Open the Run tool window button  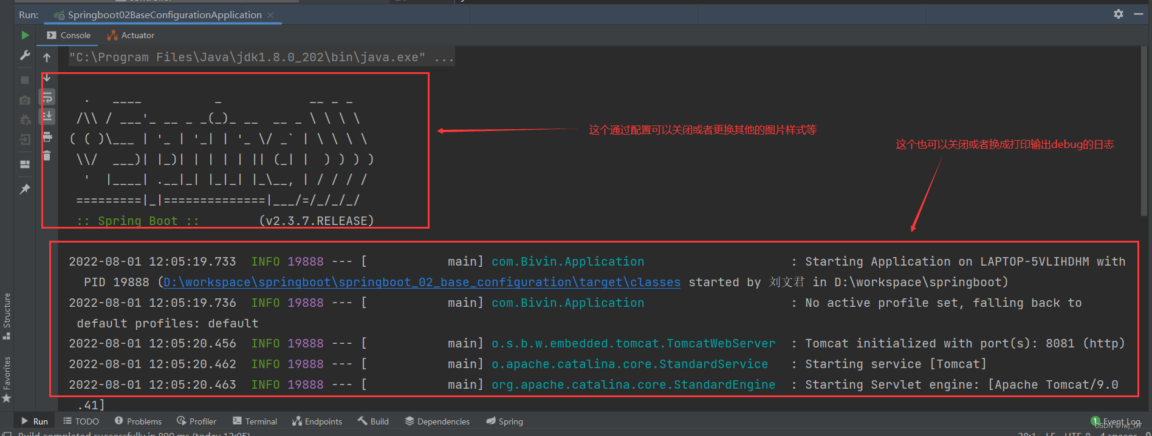click(35, 421)
